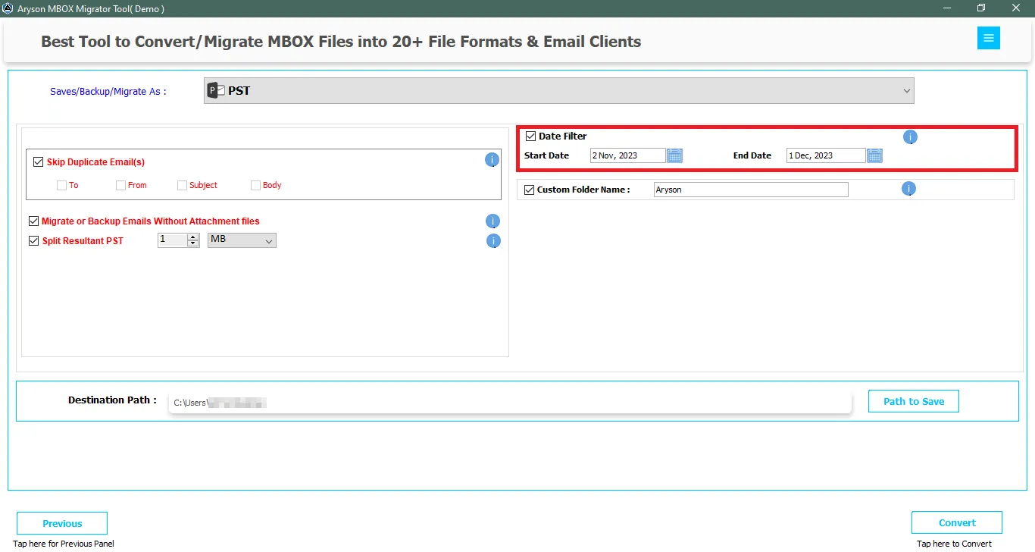Screen dimensions: 1035x552
Task: Minimize the Aryson MBOX Migrator window
Action: [946, 8]
